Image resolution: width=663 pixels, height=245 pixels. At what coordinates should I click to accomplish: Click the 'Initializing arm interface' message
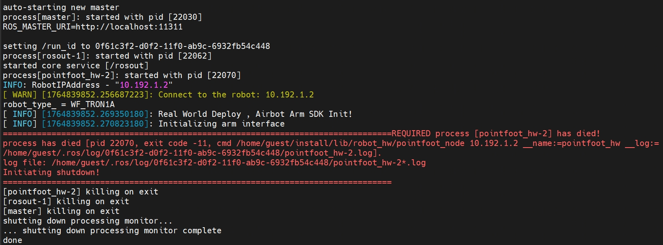tap(222, 124)
